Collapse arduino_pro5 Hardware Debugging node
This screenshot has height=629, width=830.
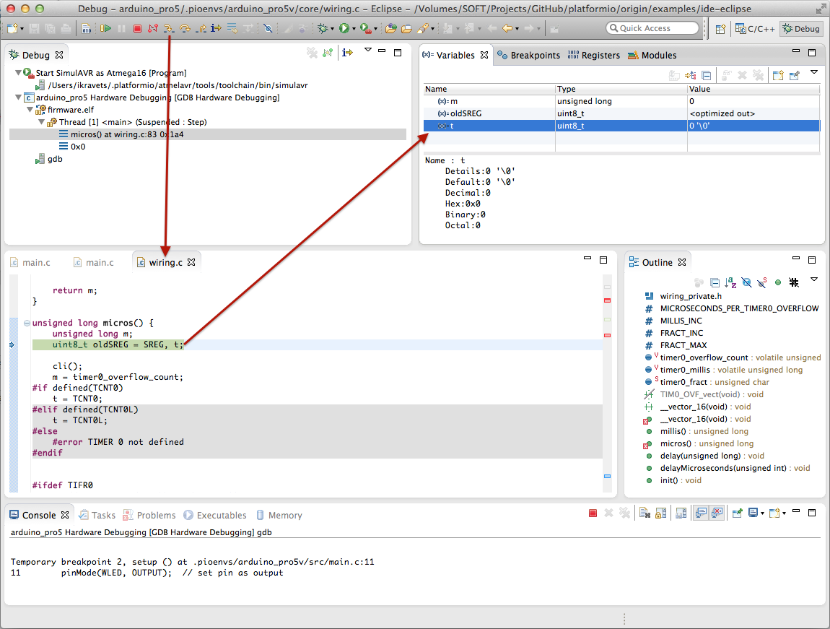point(18,97)
